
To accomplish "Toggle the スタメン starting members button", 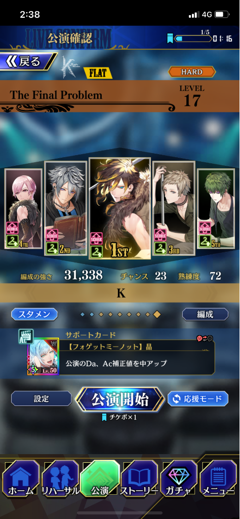I will [34, 314].
